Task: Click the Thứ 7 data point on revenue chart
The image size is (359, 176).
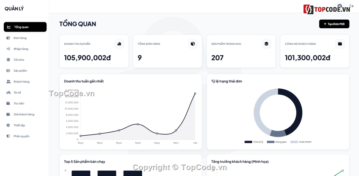Action: click(x=176, y=130)
